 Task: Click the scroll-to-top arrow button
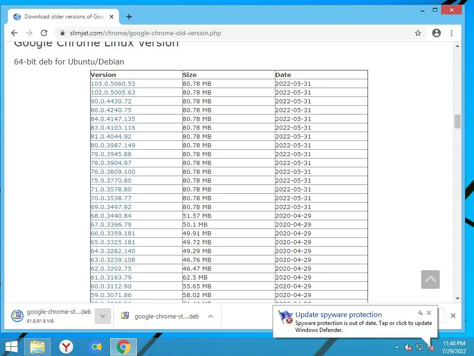[430, 280]
